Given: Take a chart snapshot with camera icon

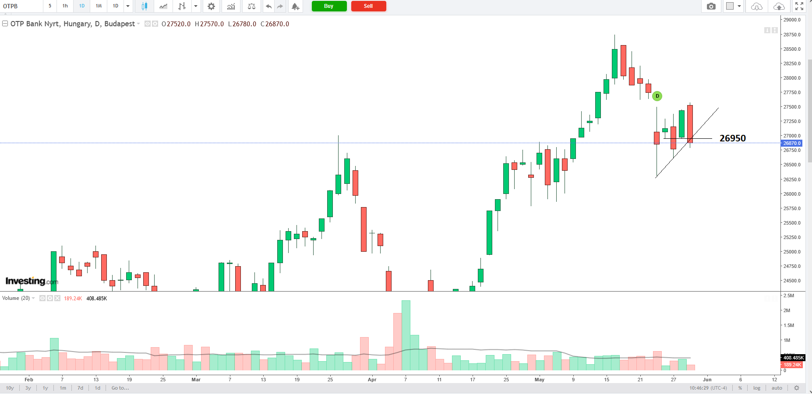Looking at the screenshot, I should click(x=711, y=6).
